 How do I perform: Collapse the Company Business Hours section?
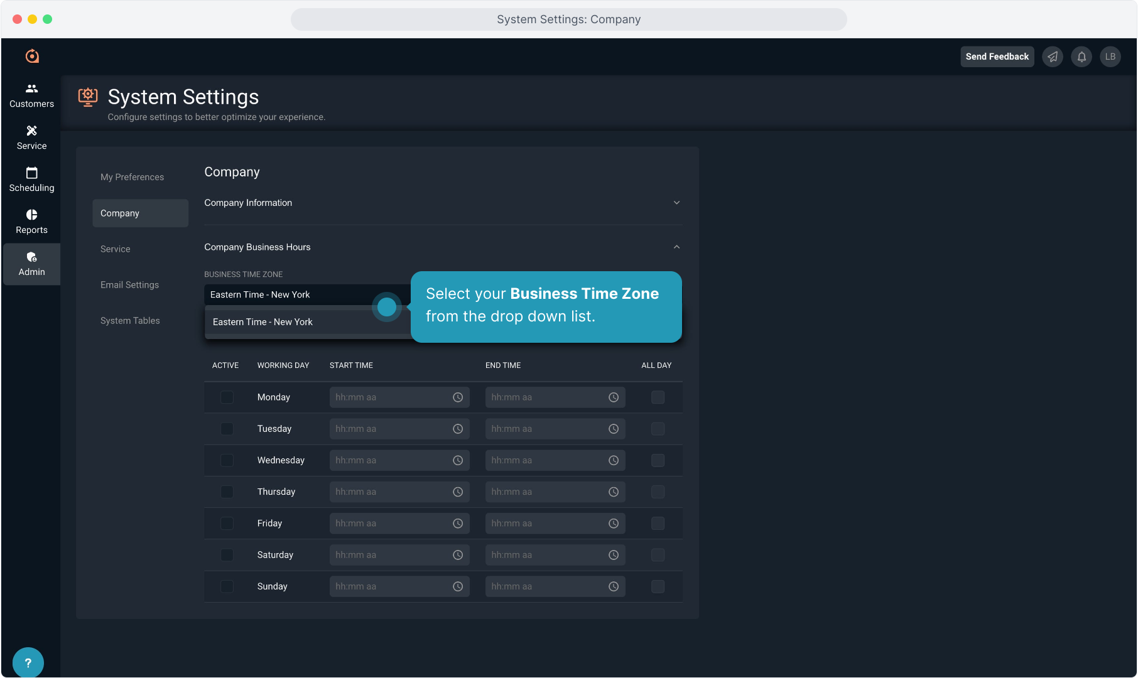[x=676, y=247]
